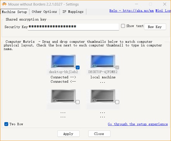Open the Other Options tab
171x141 pixels.
click(44, 11)
